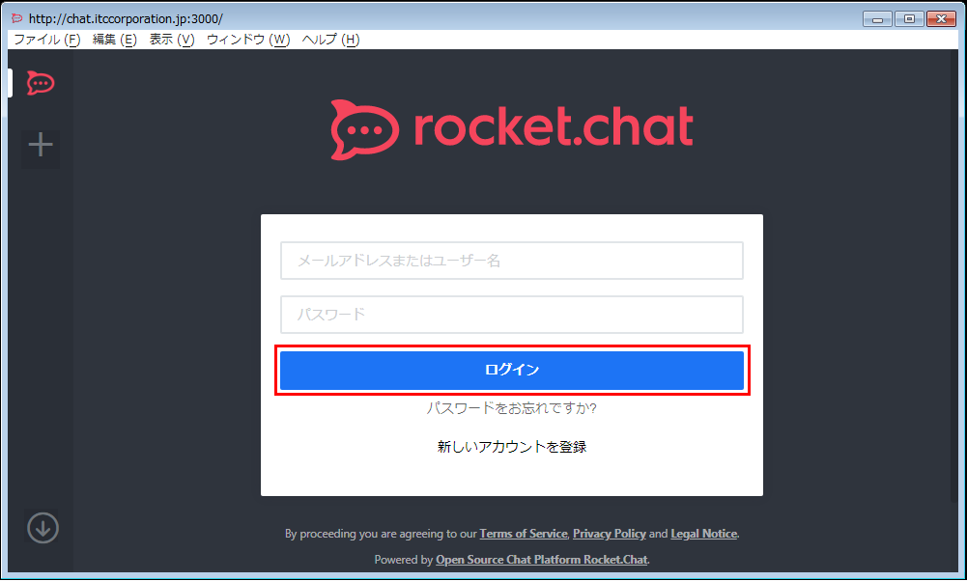Viewport: 967px width, 581px height.
Task: Open the ヘルプ (H) menu
Action: coord(330,40)
